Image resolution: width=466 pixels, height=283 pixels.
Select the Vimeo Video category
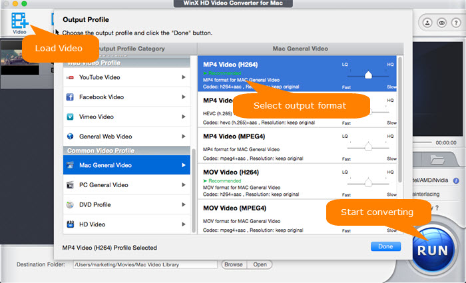pyautogui.click(x=126, y=117)
